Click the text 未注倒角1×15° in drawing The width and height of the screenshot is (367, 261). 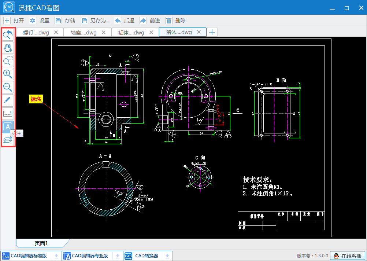click(x=272, y=194)
